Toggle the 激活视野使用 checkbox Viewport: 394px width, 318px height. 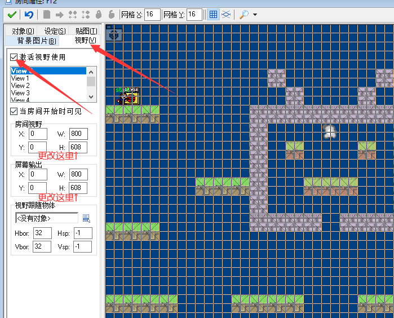click(x=14, y=58)
